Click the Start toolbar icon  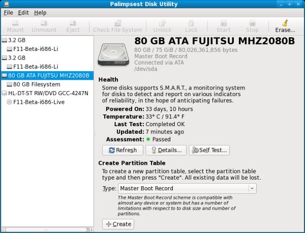pos(224,23)
